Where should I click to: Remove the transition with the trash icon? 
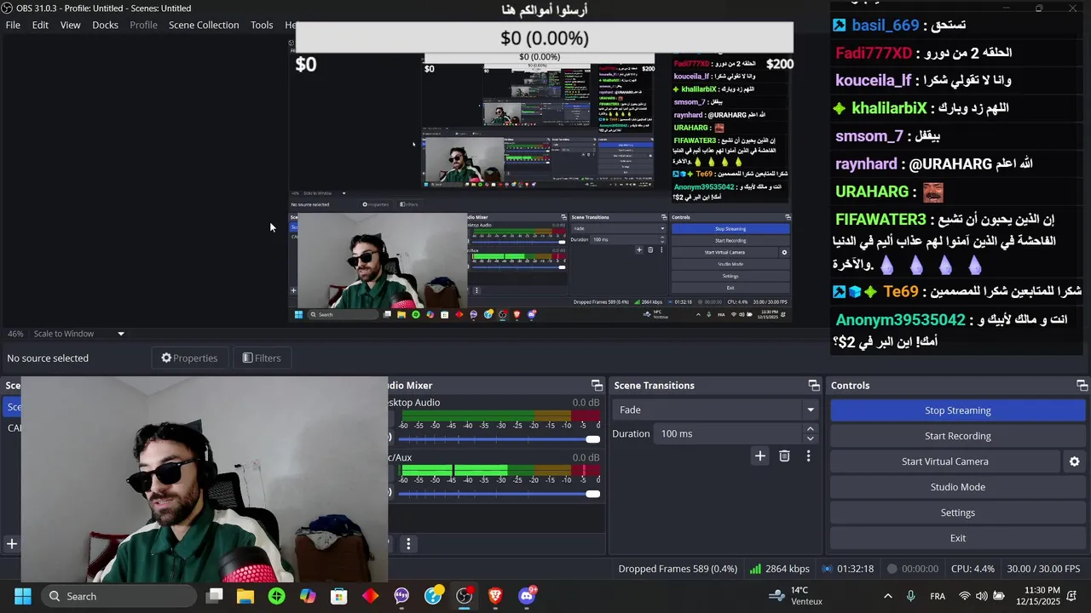point(784,456)
